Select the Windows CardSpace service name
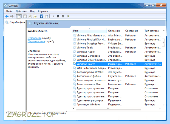Screen dimensions: 170x124 [88, 56]
